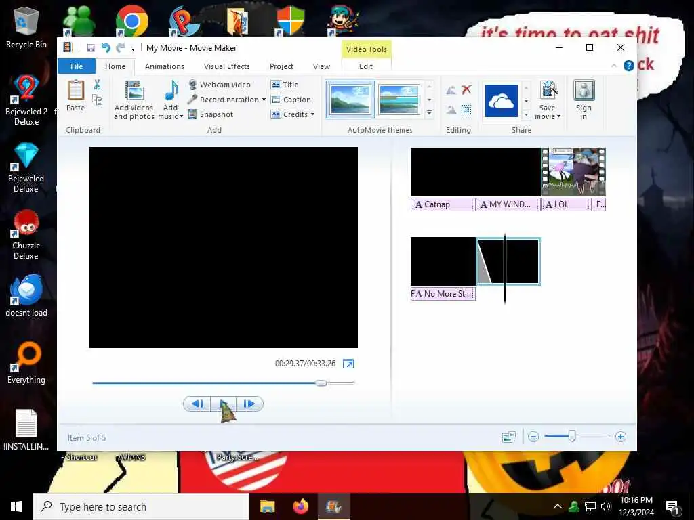Switch to the Home tab
Viewport: 694px width, 520px height.
click(x=115, y=66)
